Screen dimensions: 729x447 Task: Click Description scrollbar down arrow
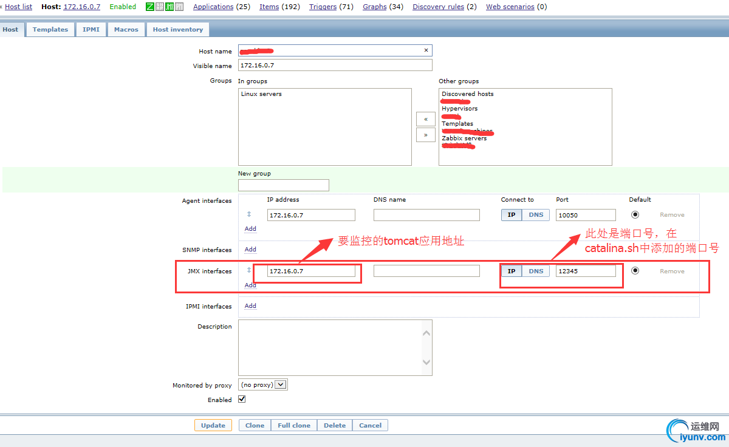click(426, 363)
